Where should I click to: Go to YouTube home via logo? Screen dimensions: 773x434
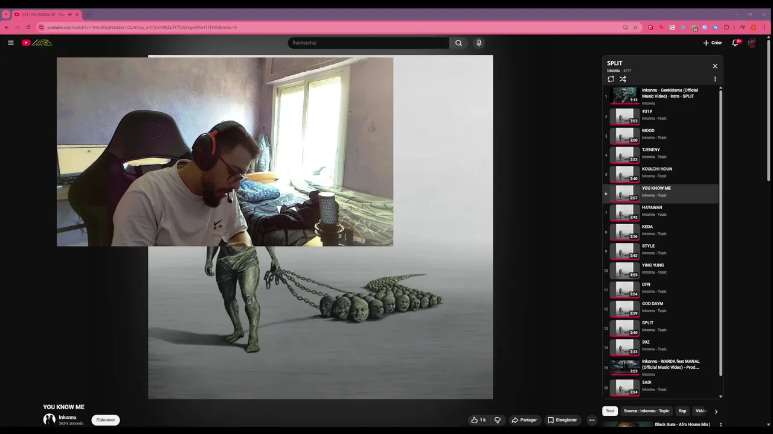(37, 43)
